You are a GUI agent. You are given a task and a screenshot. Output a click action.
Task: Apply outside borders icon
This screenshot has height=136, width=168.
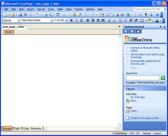(142, 20)
